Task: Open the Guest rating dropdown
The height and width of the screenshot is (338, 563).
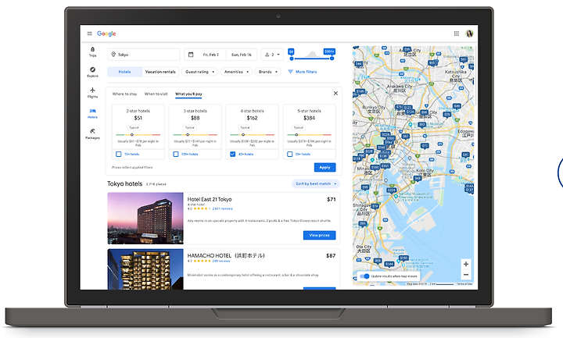Action: pos(199,72)
